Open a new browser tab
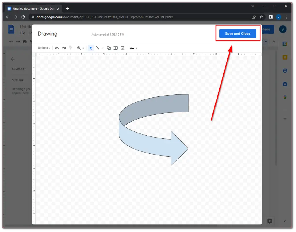 (67, 8)
